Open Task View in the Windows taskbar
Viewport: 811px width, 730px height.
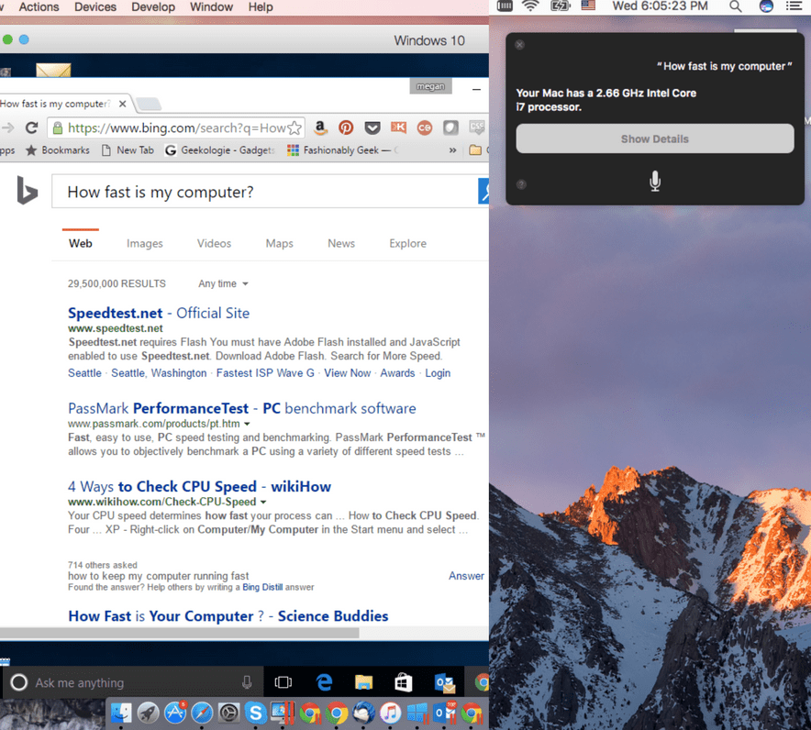coord(283,682)
